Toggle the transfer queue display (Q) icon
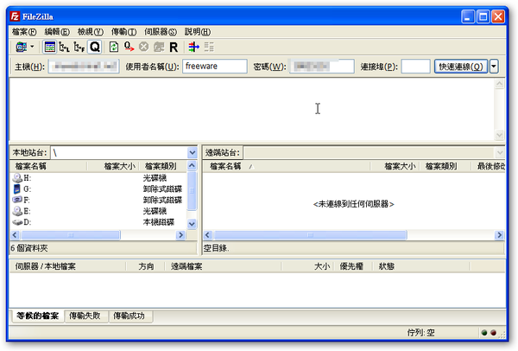This screenshot has height=351, width=518. click(x=95, y=47)
